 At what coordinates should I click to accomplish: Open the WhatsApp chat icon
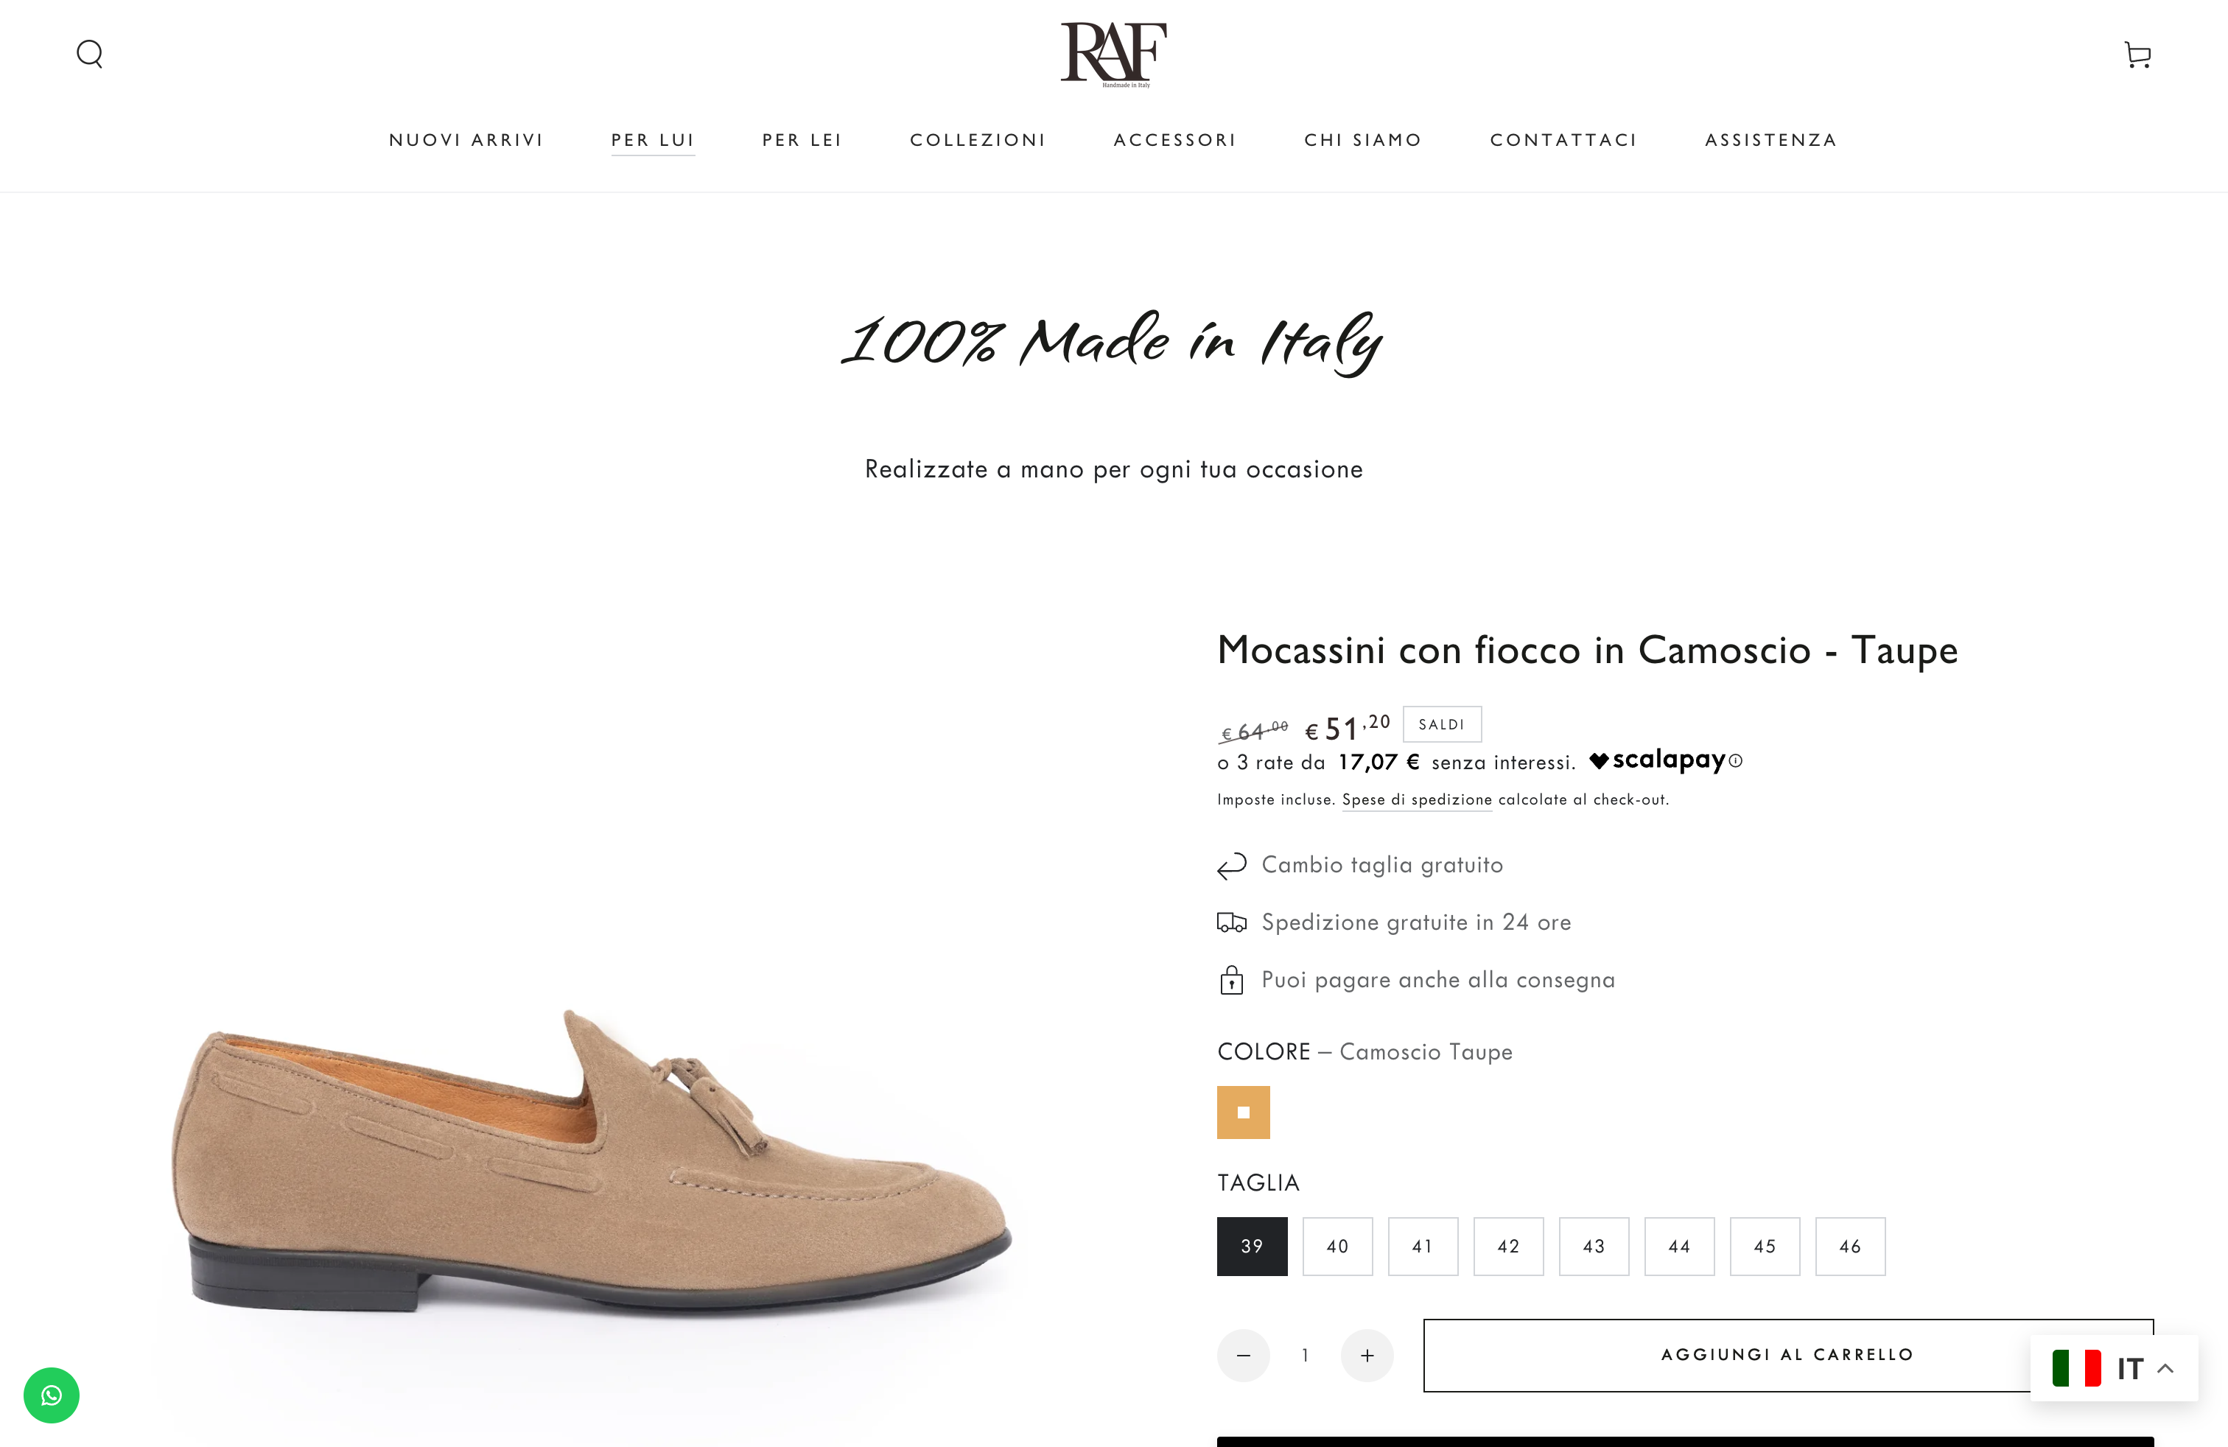[52, 1395]
